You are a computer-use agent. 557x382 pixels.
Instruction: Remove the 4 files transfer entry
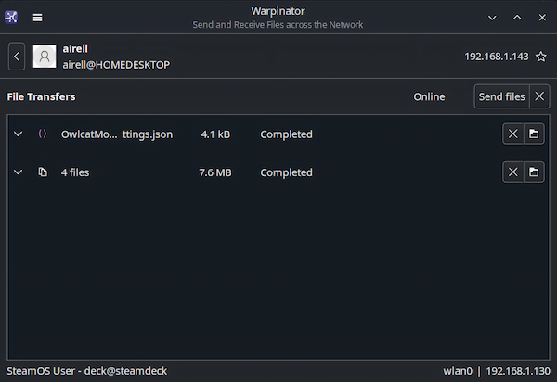[512, 172]
